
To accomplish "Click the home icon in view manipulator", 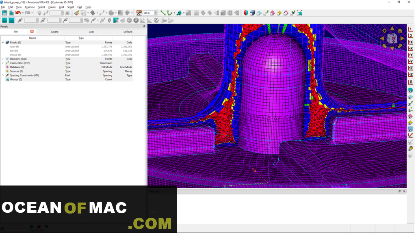I will tap(400, 31).
